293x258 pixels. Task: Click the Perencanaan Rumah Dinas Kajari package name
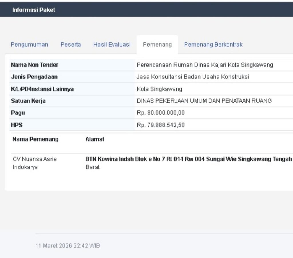[x=205, y=65]
